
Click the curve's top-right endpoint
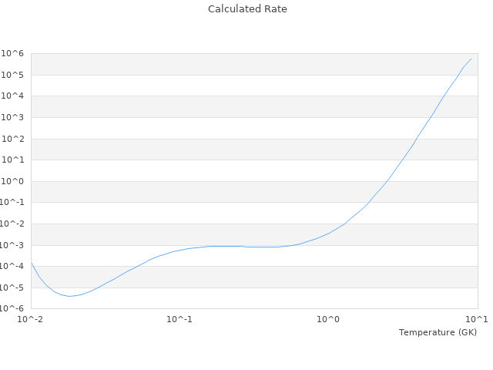pyautogui.click(x=471, y=59)
